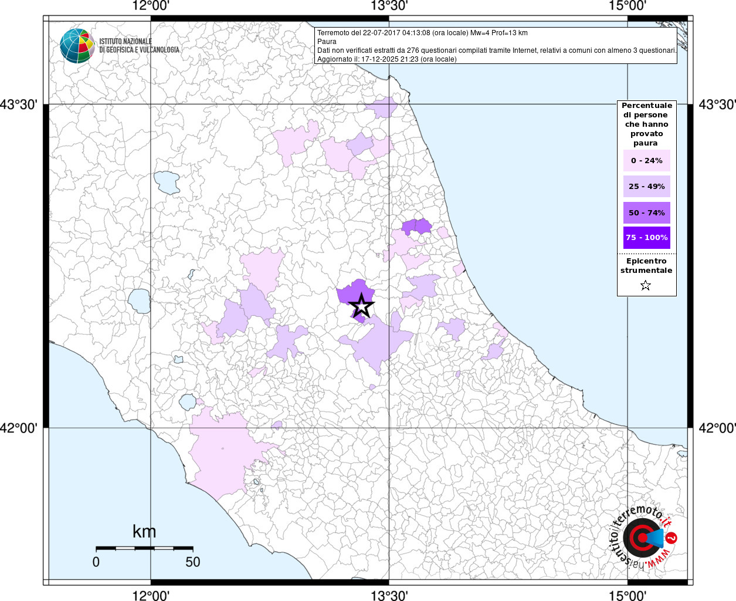736x601 pixels.
Task: Click the Istituto Nazionale di Geofisica text
Action: click(139, 46)
